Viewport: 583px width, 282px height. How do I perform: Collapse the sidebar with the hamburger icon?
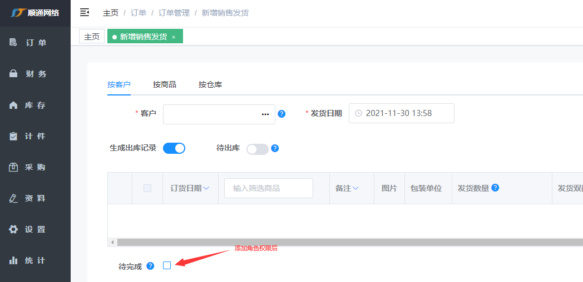pos(85,12)
